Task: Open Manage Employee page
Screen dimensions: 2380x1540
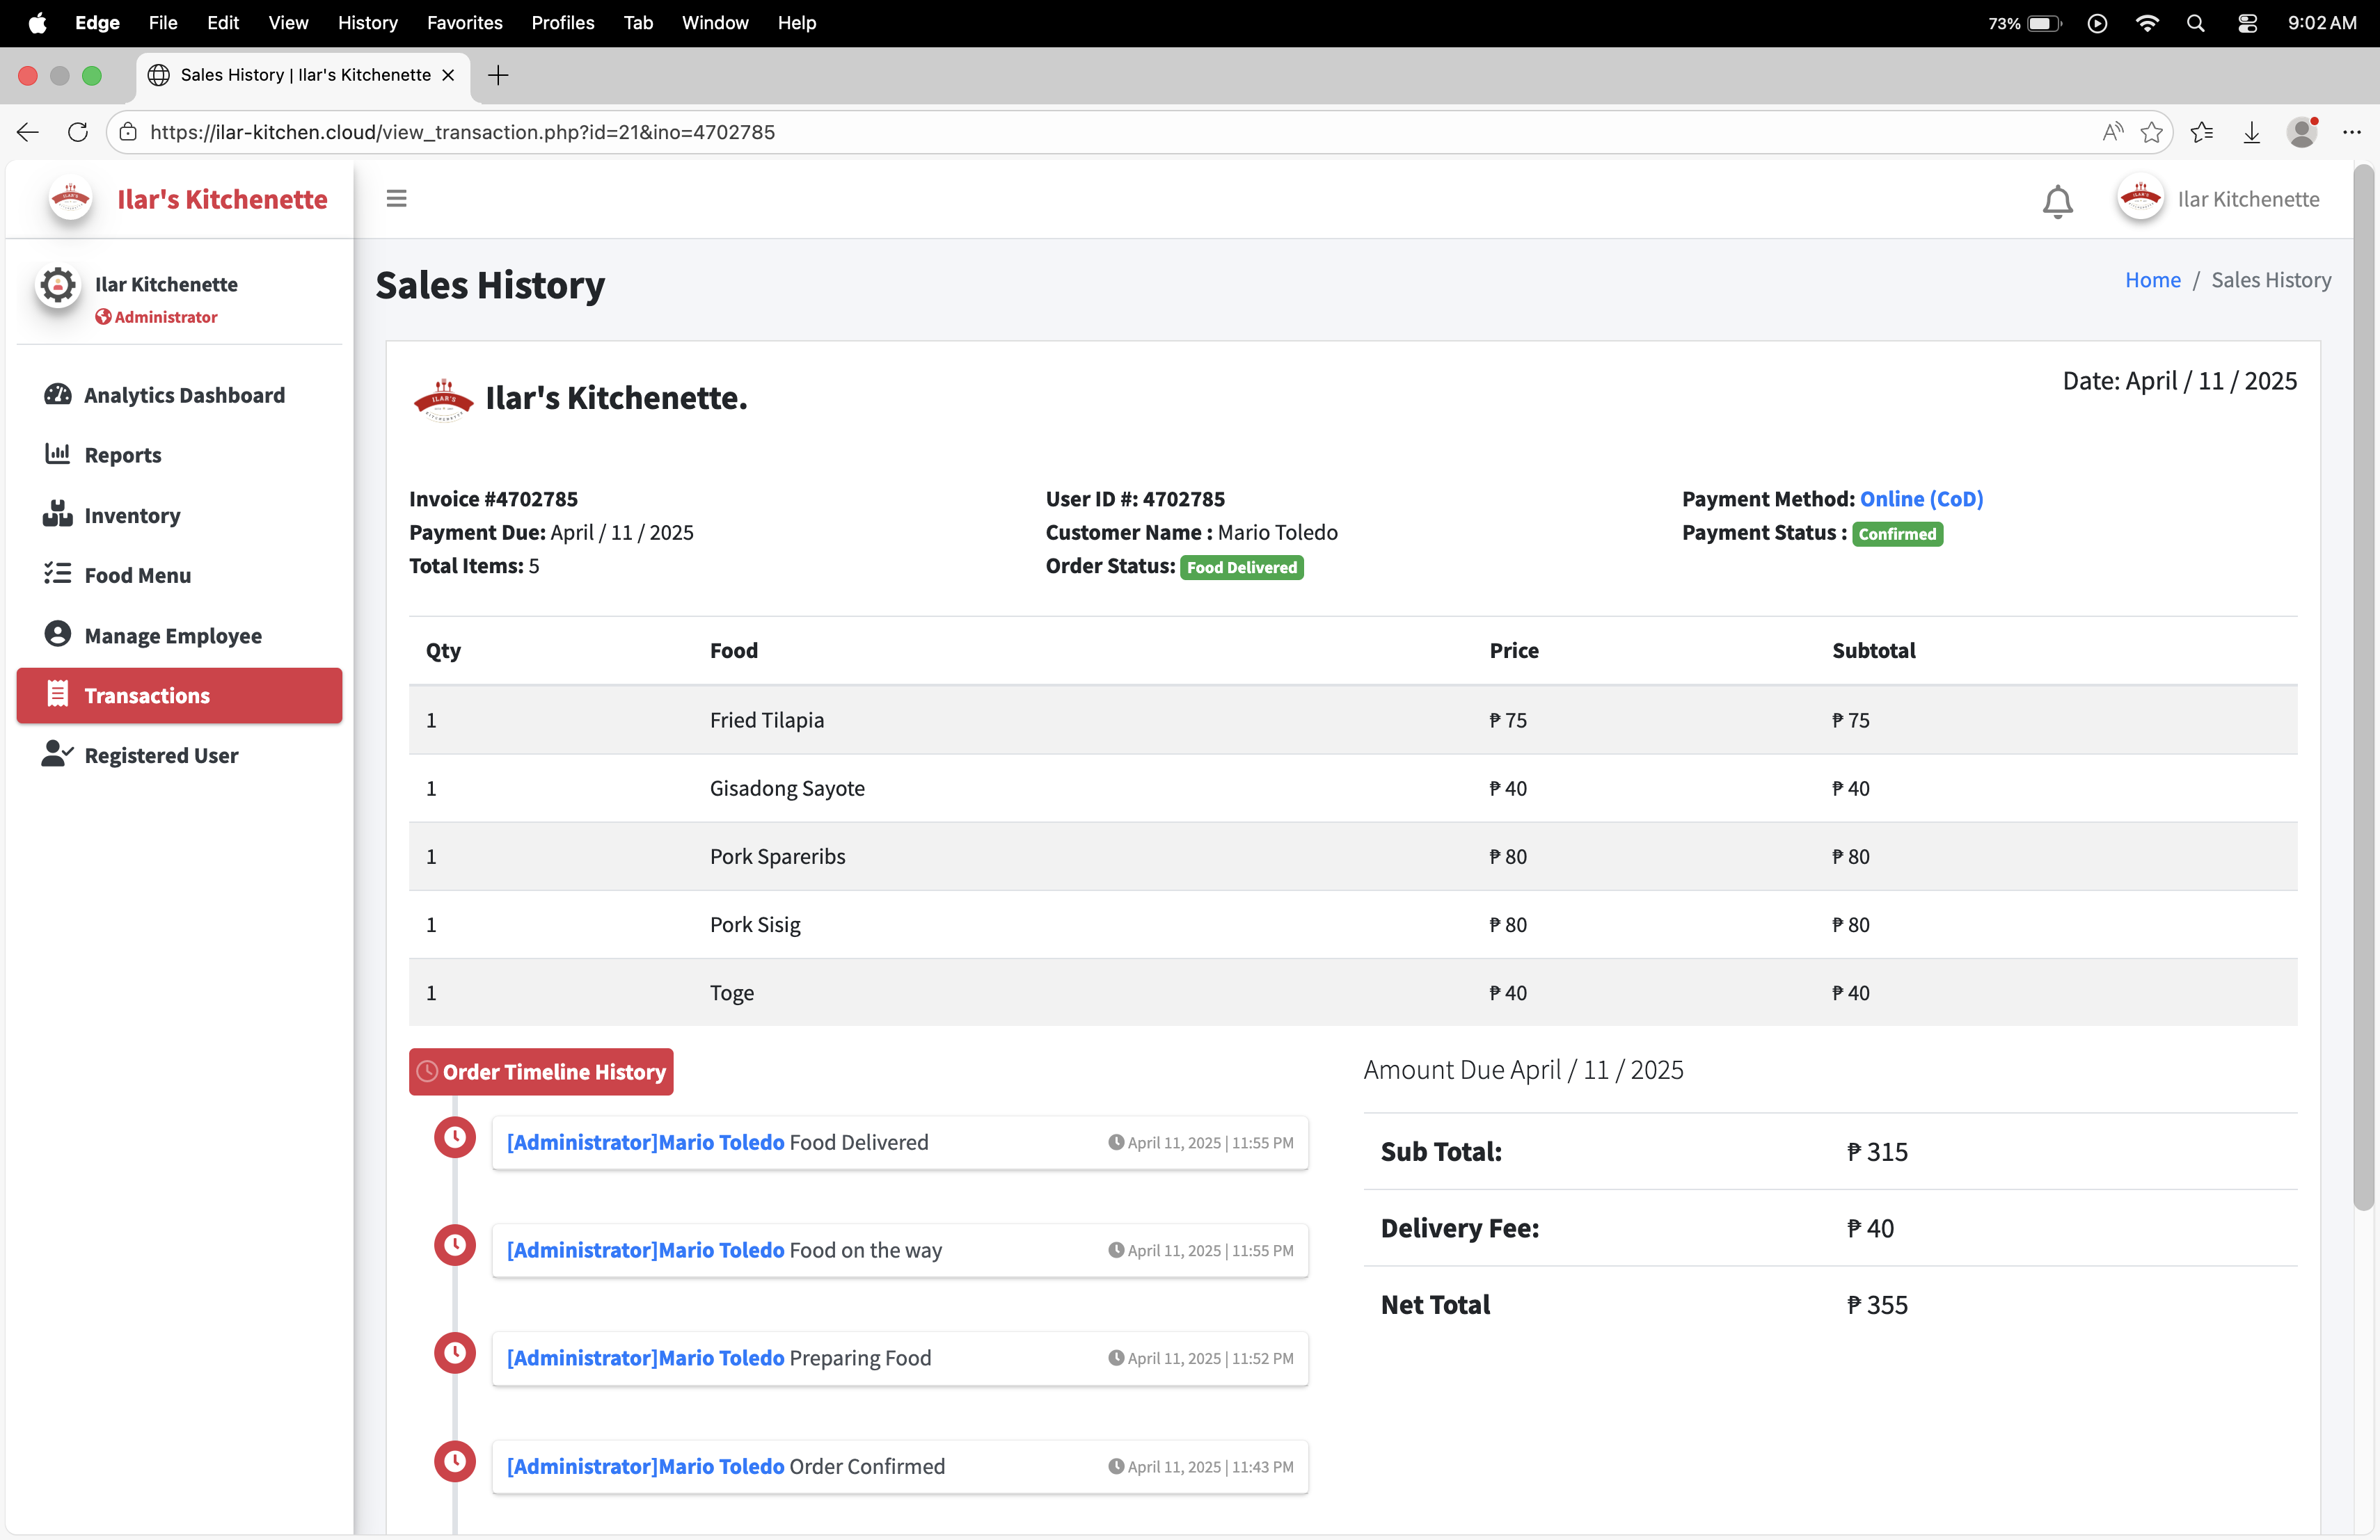Action: pos(173,636)
